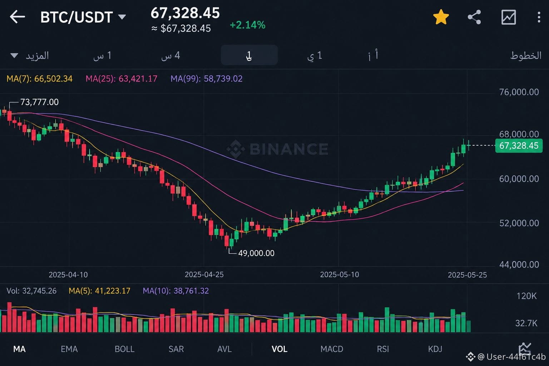Viewport: 549px width, 366px height.
Task: Toggle the EMA indicator
Action: click(x=69, y=349)
